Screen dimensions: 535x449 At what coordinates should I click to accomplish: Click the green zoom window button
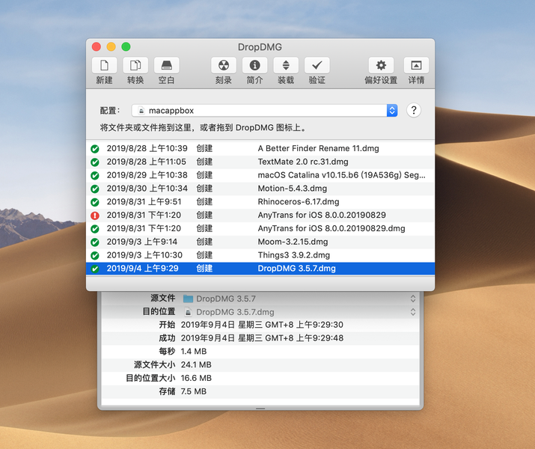coord(126,46)
